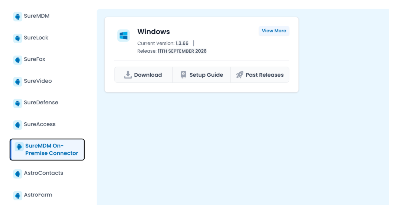Select SureDefense from the sidebar

pos(41,102)
